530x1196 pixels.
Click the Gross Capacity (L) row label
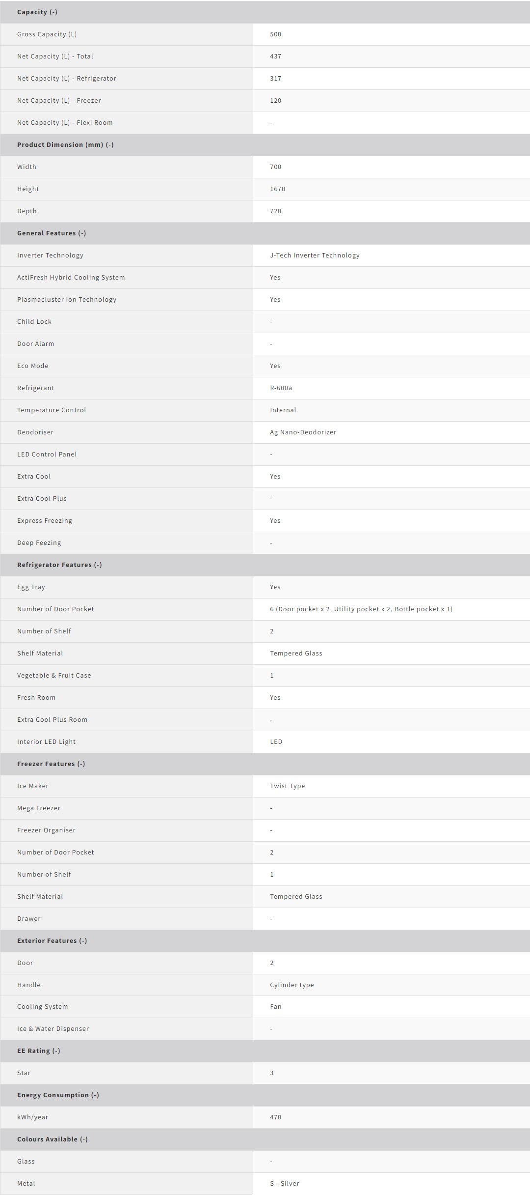tap(47, 34)
